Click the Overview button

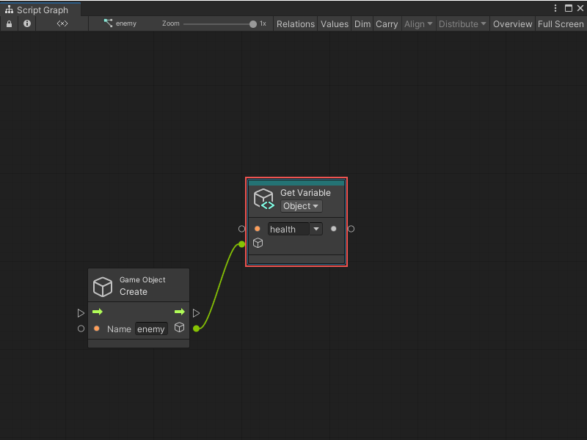click(x=512, y=23)
